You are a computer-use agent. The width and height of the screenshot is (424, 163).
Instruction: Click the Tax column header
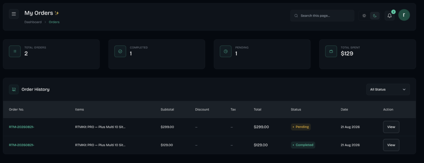click(x=233, y=109)
